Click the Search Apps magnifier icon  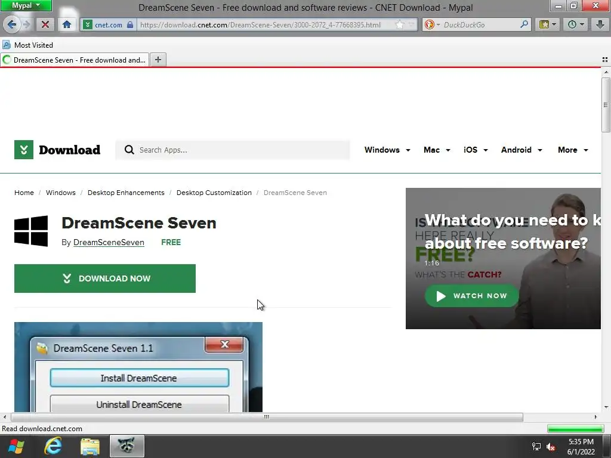(x=129, y=150)
